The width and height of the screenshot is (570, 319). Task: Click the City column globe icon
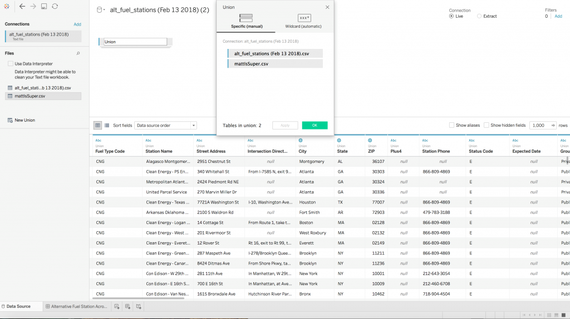coord(301,140)
